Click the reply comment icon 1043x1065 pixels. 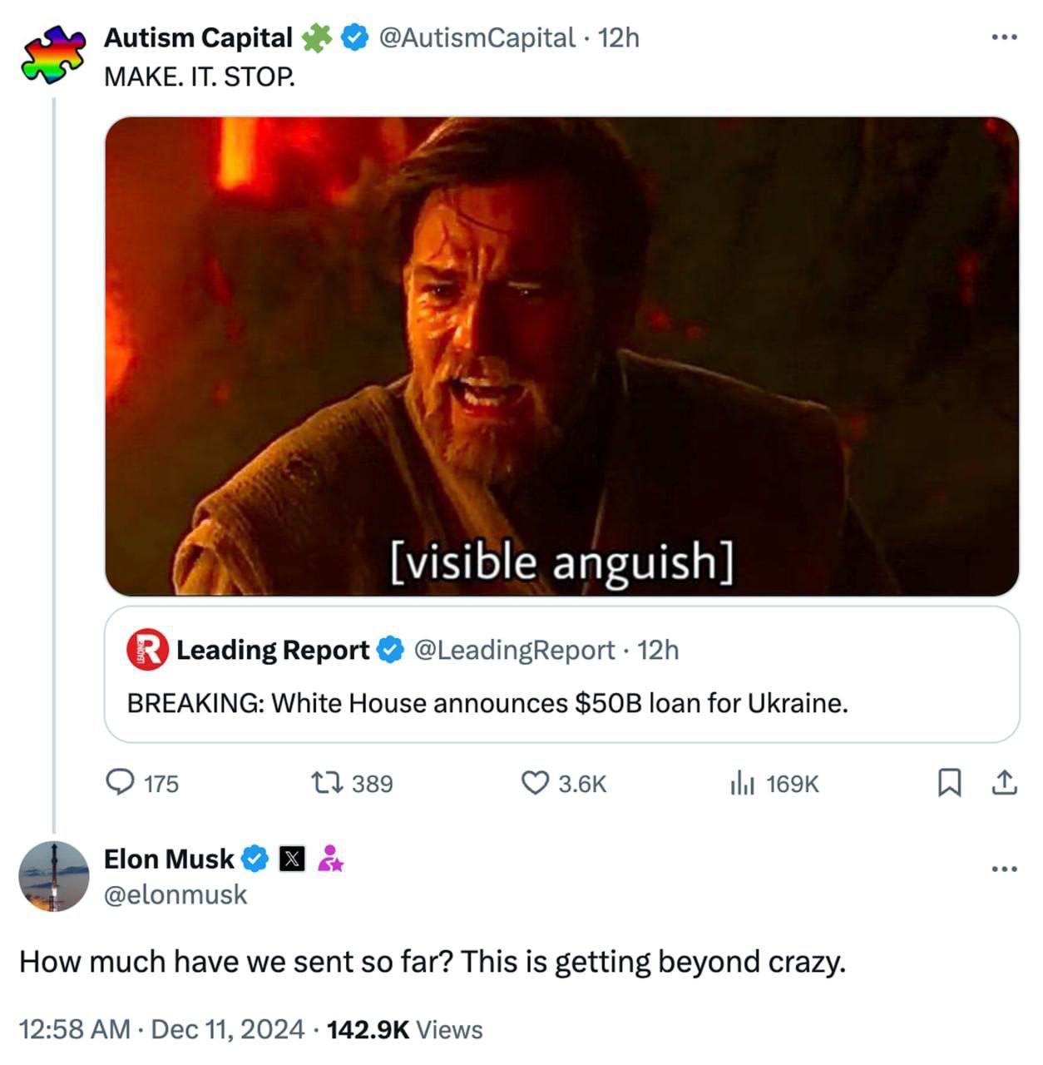point(121,783)
